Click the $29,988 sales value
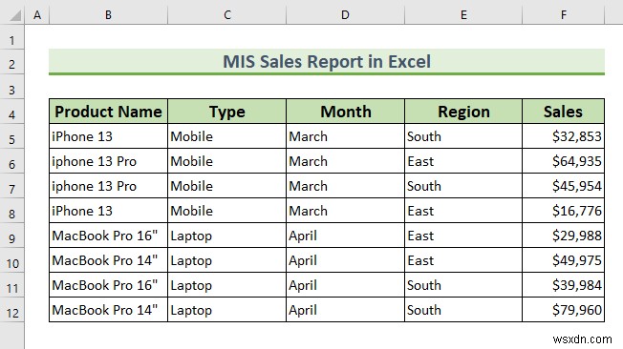This screenshot has height=349, width=623. pyautogui.click(x=577, y=236)
